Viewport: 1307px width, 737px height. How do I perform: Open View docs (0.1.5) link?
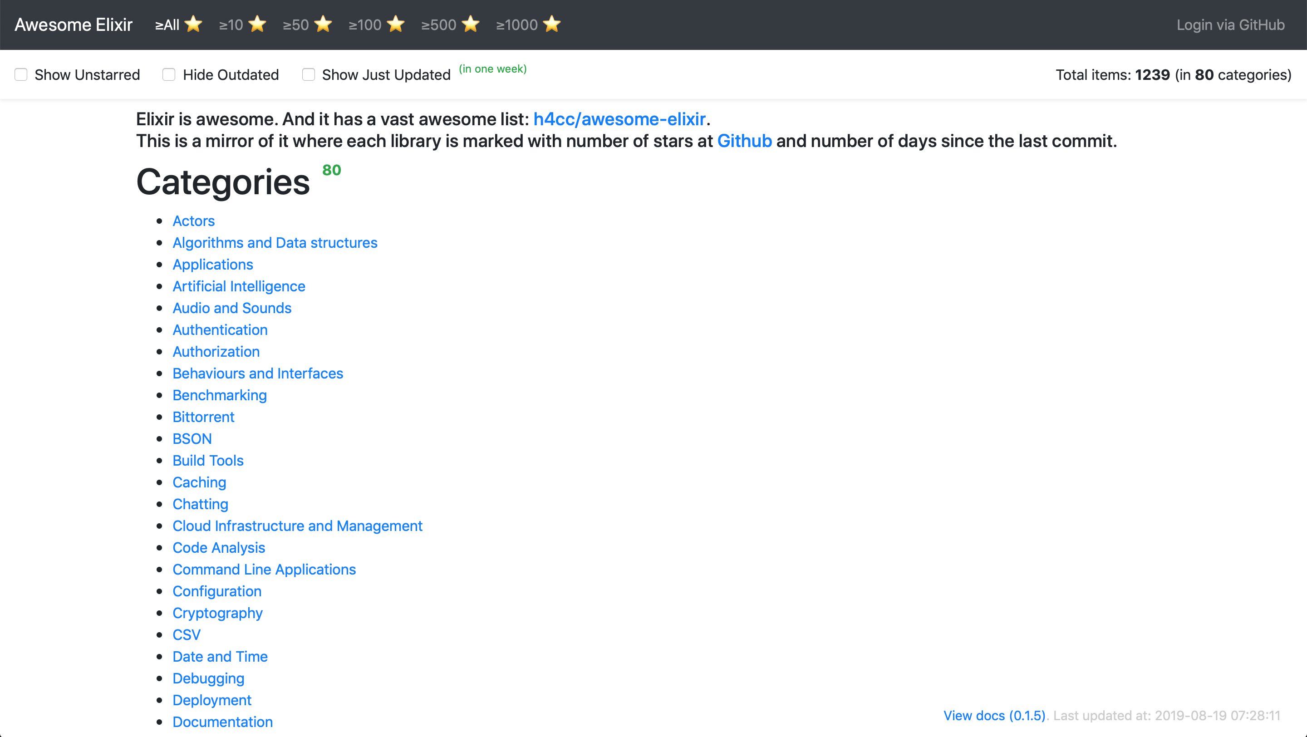tap(994, 715)
